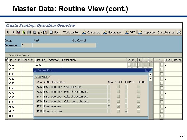Click operation number 0100
The image size is (187, 140).
pyautogui.click(x=11, y=107)
